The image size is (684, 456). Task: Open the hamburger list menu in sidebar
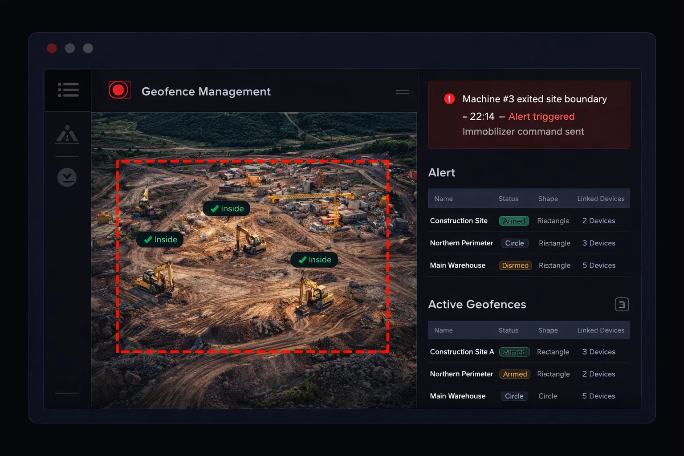click(x=68, y=90)
